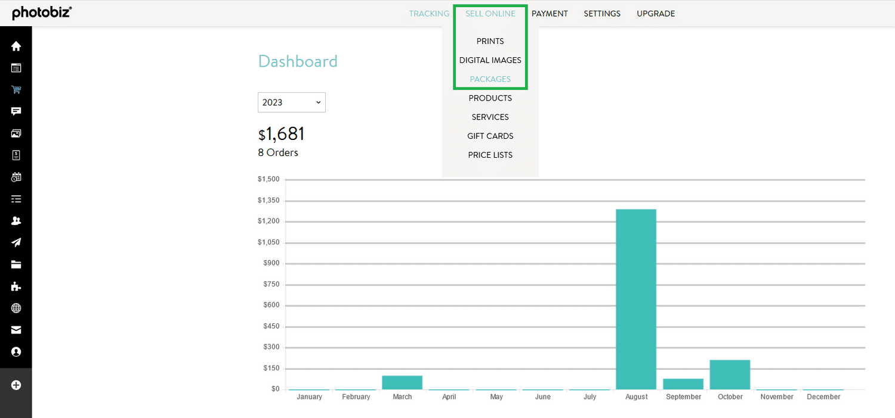This screenshot has width=895, height=418.
Task: Choose Digital Images menu entry
Action: pyautogui.click(x=490, y=60)
